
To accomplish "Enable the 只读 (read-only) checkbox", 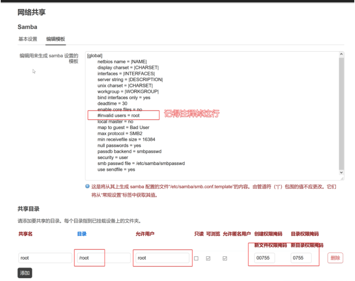I will [x=196, y=258].
